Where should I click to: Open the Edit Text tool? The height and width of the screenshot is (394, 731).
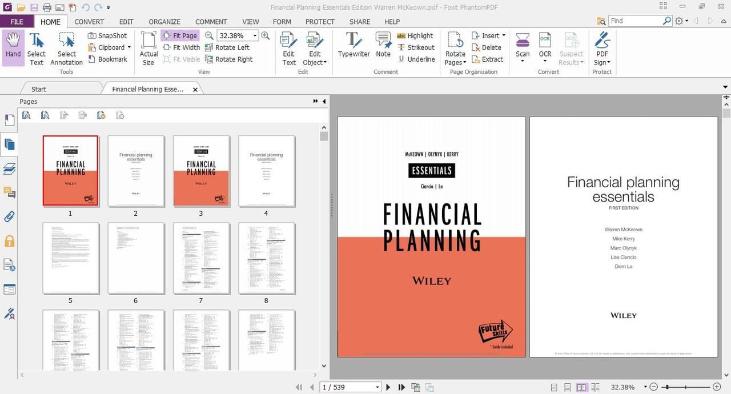click(x=289, y=48)
